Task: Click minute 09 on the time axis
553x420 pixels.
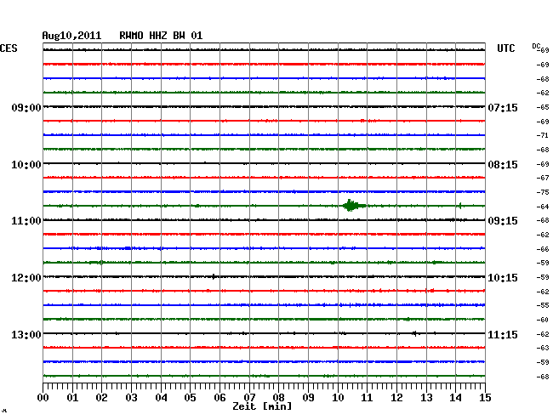Action: [x=308, y=398]
